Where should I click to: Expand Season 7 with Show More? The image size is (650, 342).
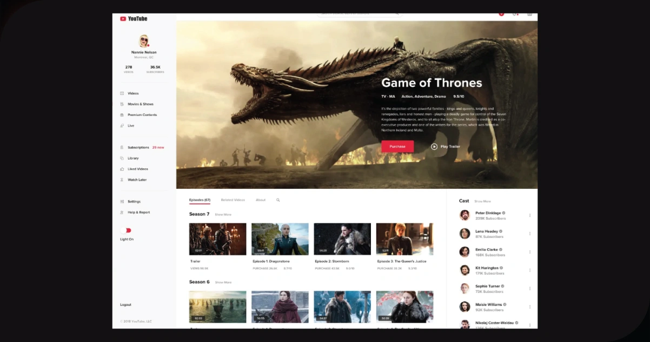coord(223,215)
